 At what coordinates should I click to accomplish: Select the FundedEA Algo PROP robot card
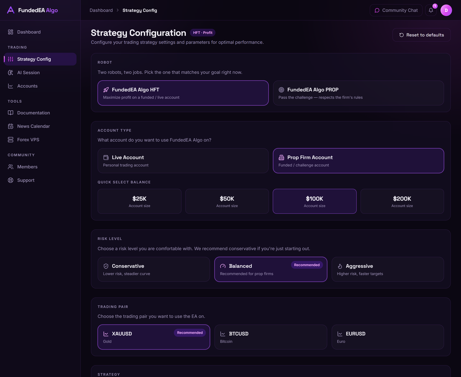click(358, 93)
